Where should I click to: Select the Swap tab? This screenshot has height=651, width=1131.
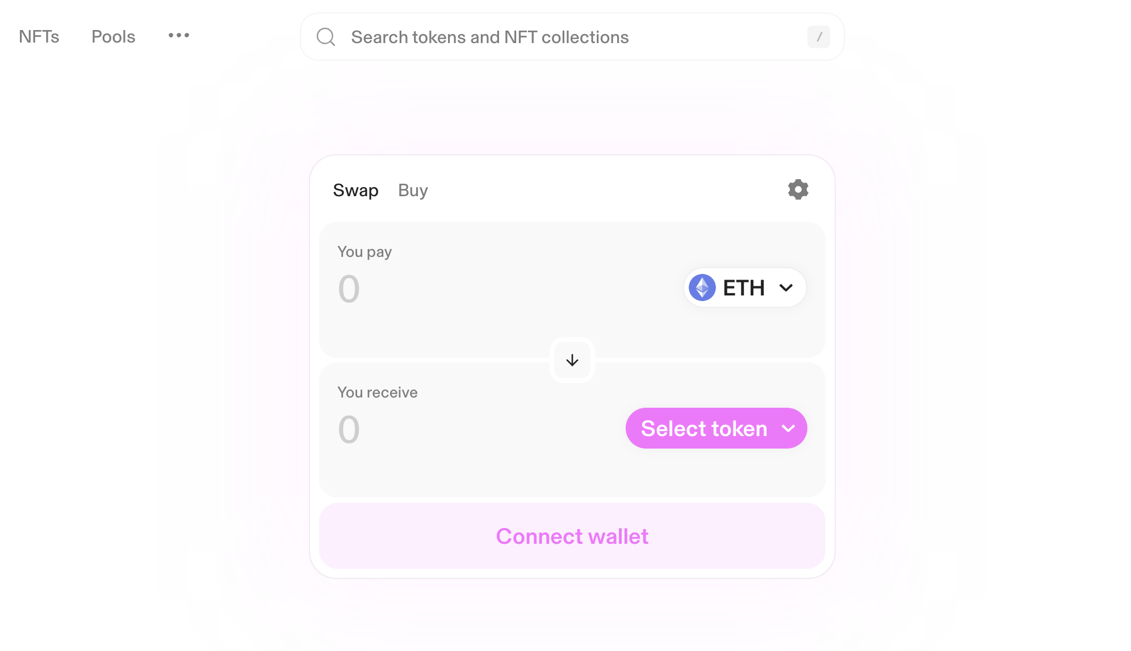click(x=355, y=190)
